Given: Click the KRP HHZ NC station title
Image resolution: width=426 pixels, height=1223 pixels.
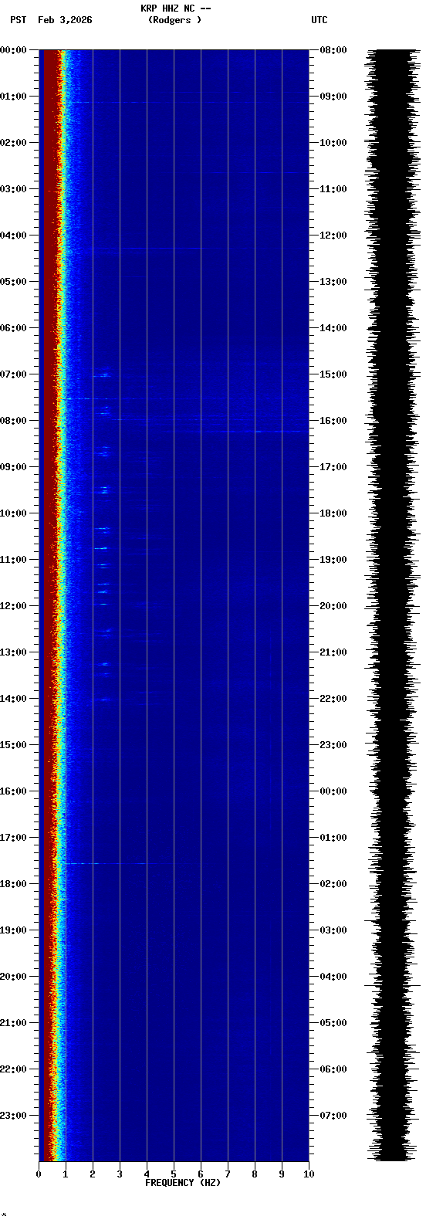Looking at the screenshot, I should click(x=175, y=8).
